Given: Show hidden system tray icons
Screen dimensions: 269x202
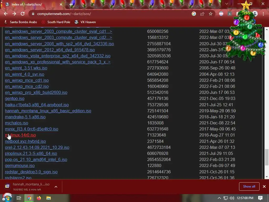Looking at the screenshot, I should [x=219, y=198].
